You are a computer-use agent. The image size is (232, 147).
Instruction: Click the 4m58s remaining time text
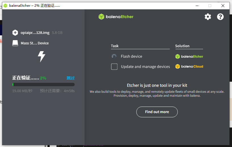pyautogui.click(x=69, y=91)
